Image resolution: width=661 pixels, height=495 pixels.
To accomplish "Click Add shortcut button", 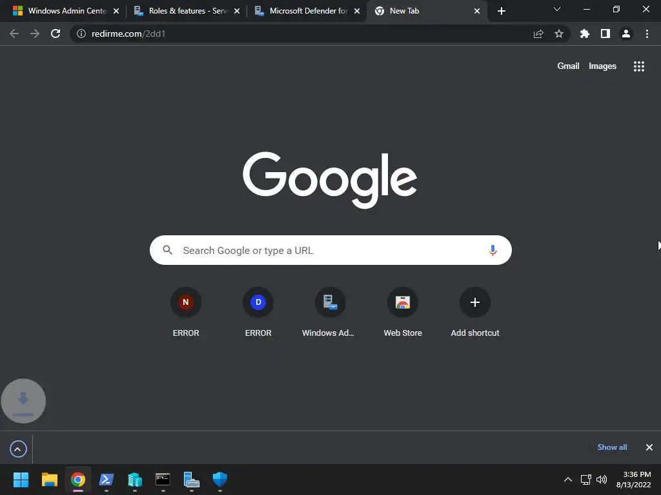I will 475,313.
